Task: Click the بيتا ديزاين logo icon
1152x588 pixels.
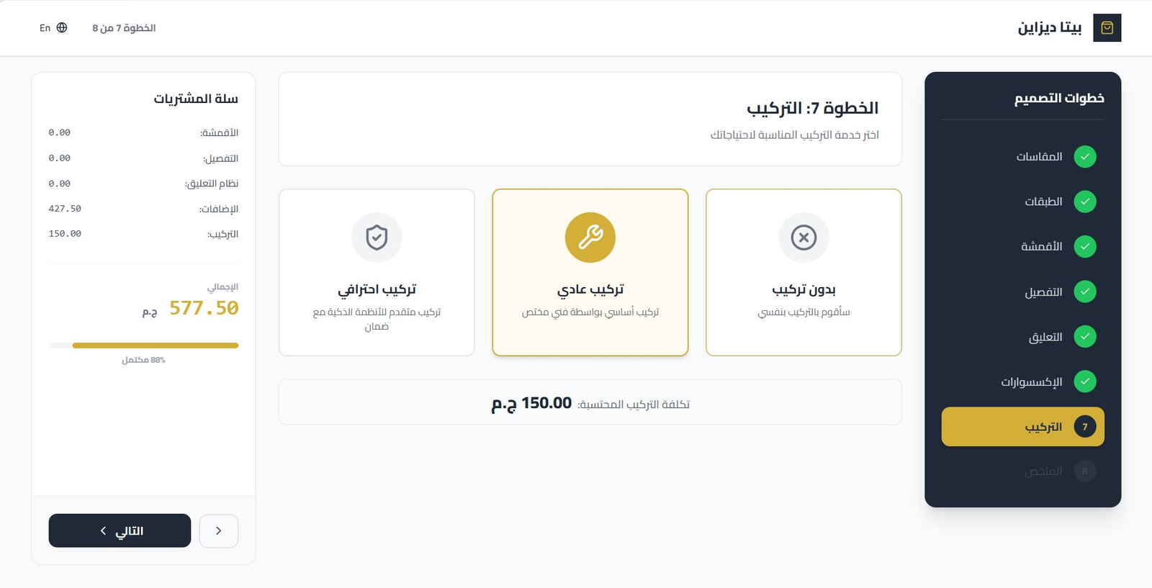Action: [x=1107, y=27]
